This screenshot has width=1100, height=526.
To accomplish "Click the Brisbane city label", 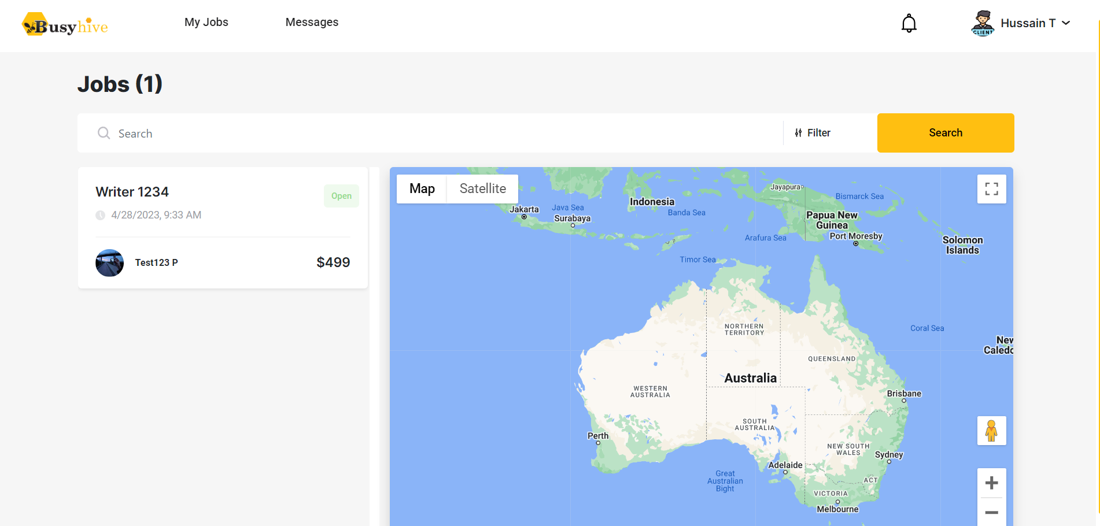I will click(x=904, y=394).
